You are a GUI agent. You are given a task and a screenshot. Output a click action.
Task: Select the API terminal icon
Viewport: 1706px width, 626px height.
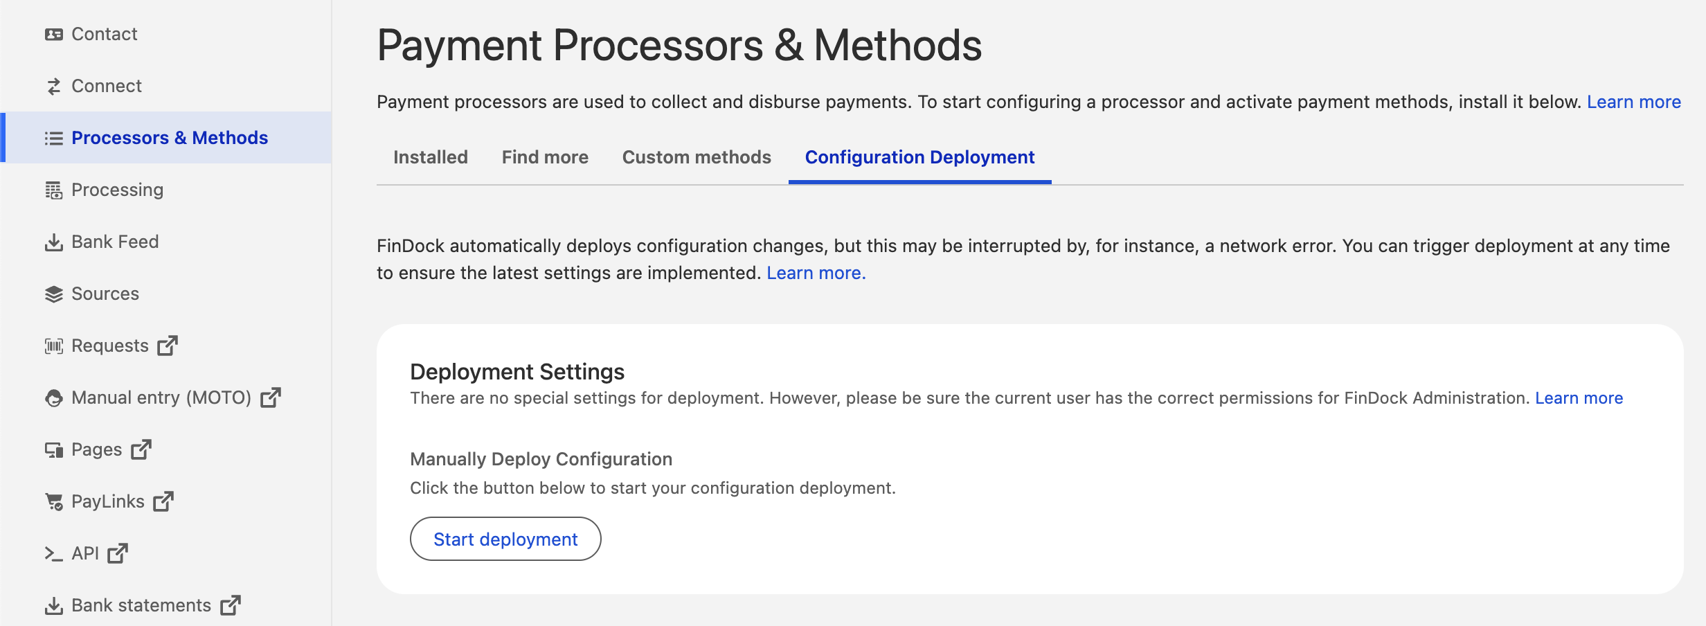54,553
